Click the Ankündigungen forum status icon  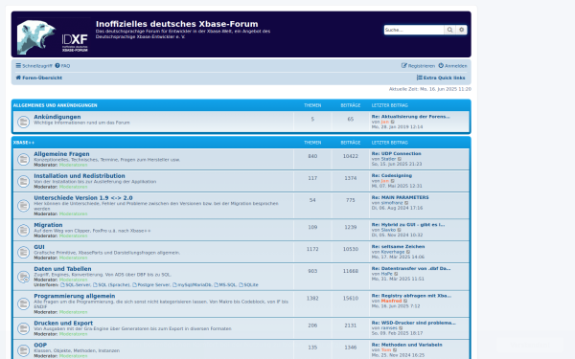(23, 122)
